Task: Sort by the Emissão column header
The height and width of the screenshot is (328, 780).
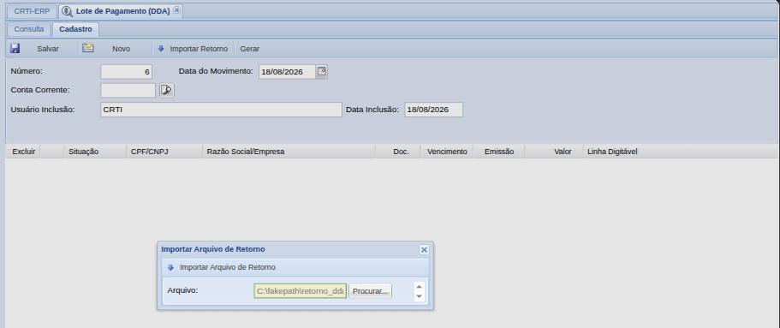Action: pyautogui.click(x=499, y=152)
